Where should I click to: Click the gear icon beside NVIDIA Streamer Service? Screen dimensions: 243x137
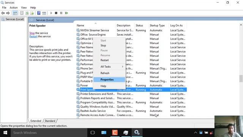click(x=78, y=30)
